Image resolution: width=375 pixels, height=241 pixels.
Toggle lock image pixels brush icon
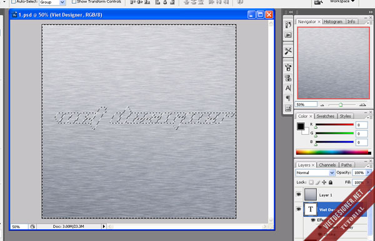click(317, 182)
